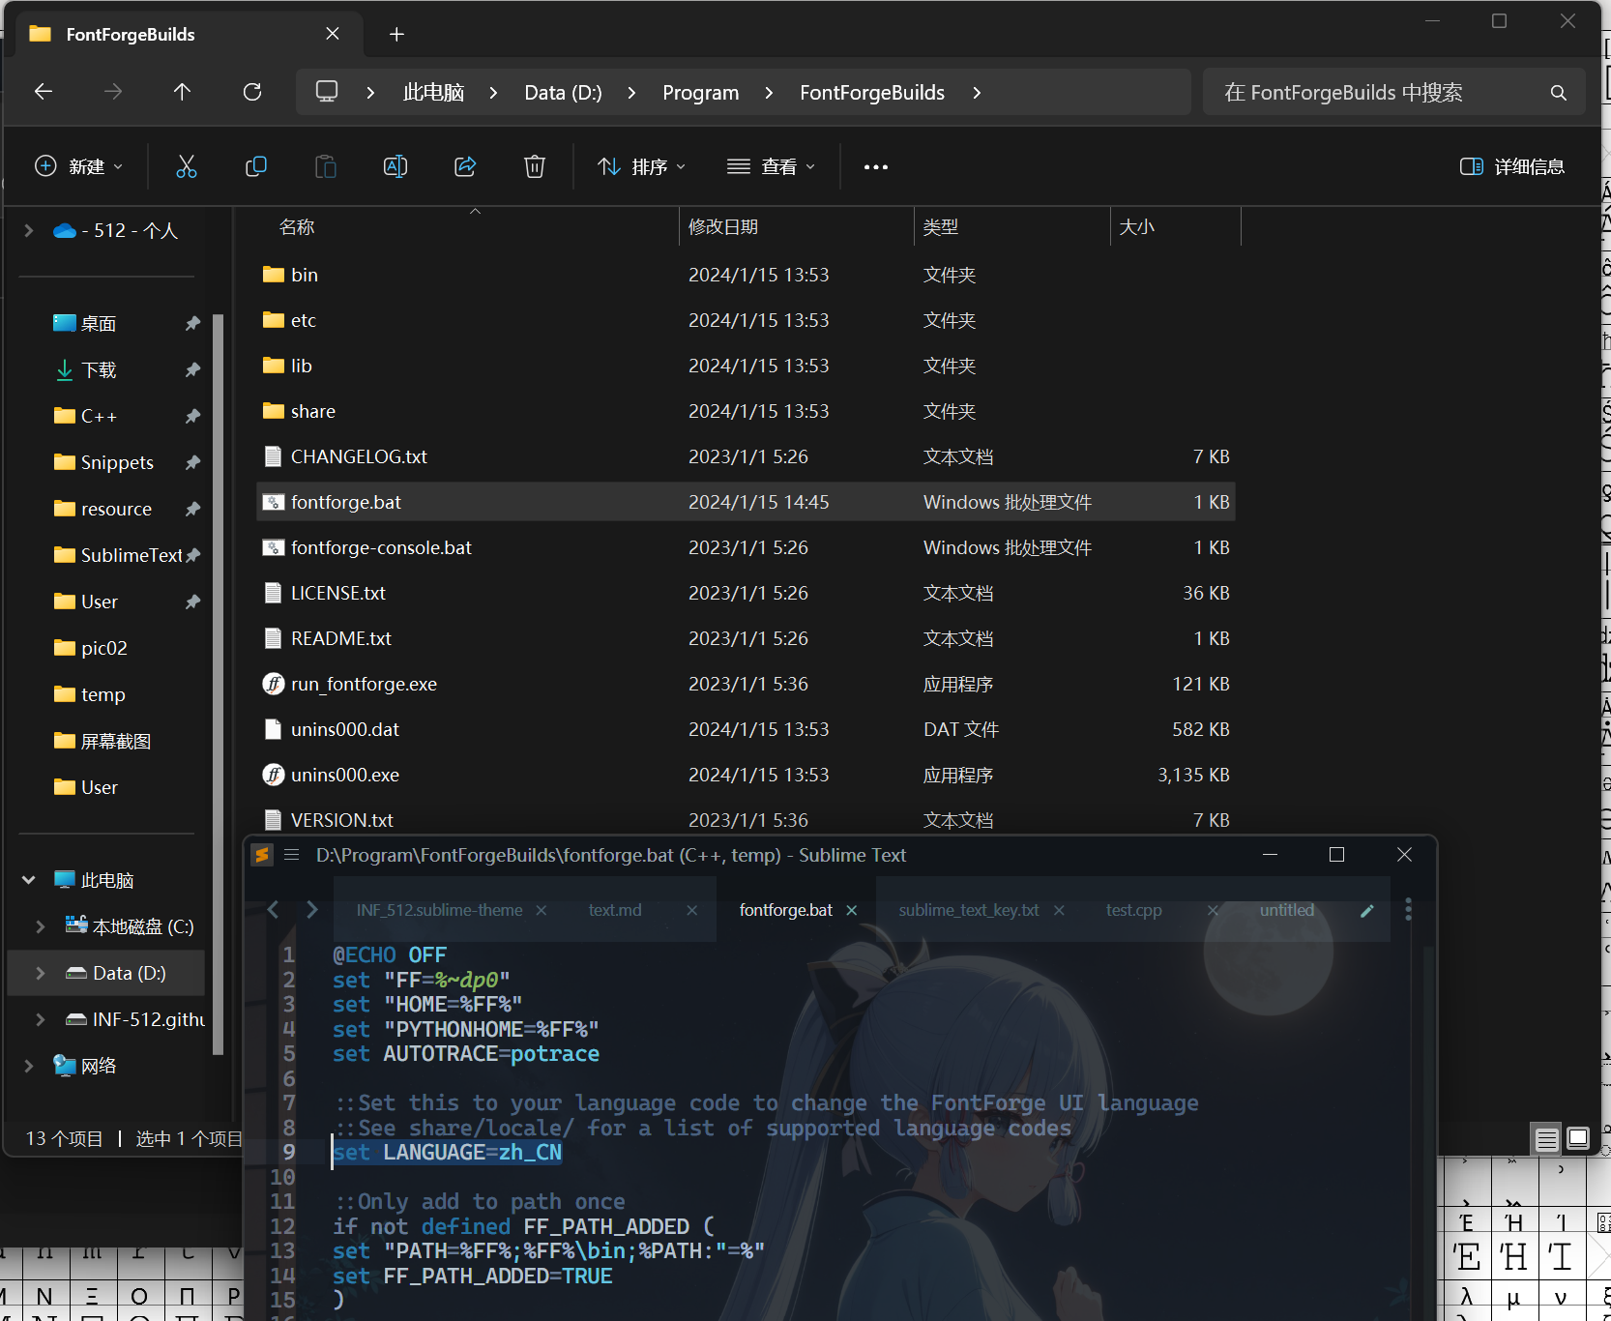The height and width of the screenshot is (1321, 1611).
Task: Click the Delete trash icon
Action: (x=535, y=166)
